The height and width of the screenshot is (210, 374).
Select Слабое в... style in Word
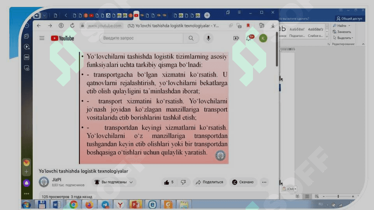pos(315,32)
